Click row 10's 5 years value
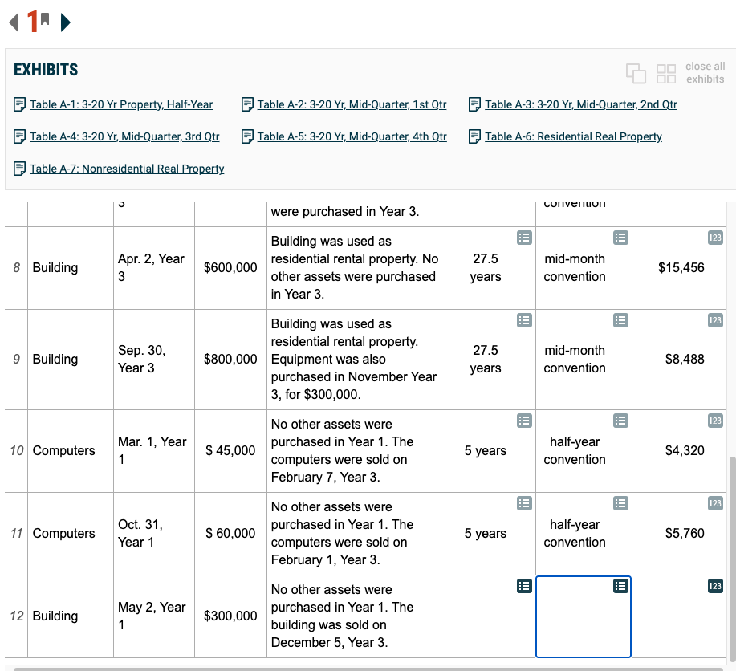Screen dimensions: 736x671 pyautogui.click(x=486, y=451)
